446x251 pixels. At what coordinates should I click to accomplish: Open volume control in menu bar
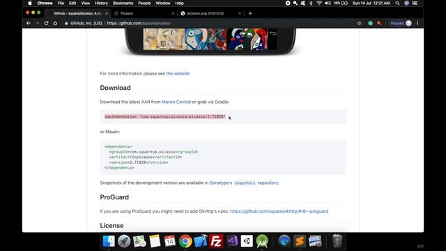[x=328, y=3]
